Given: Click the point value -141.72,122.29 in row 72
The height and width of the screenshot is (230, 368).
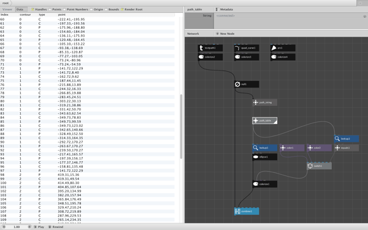Looking at the screenshot, I should click(x=70, y=68).
